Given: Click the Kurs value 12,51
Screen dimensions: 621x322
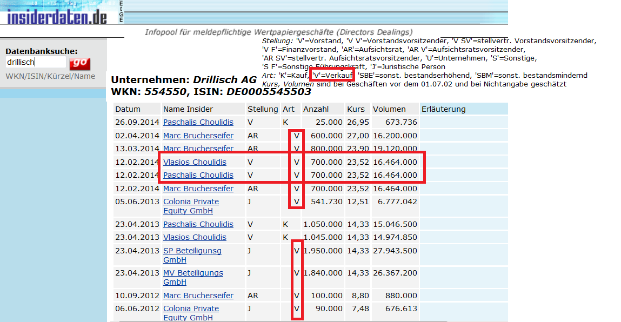Looking at the screenshot, I should point(358,202).
